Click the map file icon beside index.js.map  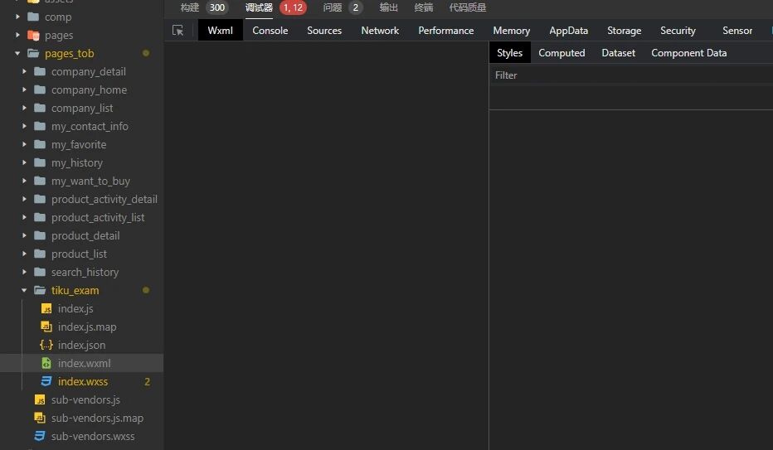point(46,327)
